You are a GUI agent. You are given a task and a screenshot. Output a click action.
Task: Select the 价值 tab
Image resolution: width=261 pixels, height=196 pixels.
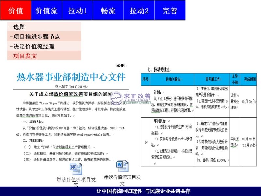(x=16, y=10)
